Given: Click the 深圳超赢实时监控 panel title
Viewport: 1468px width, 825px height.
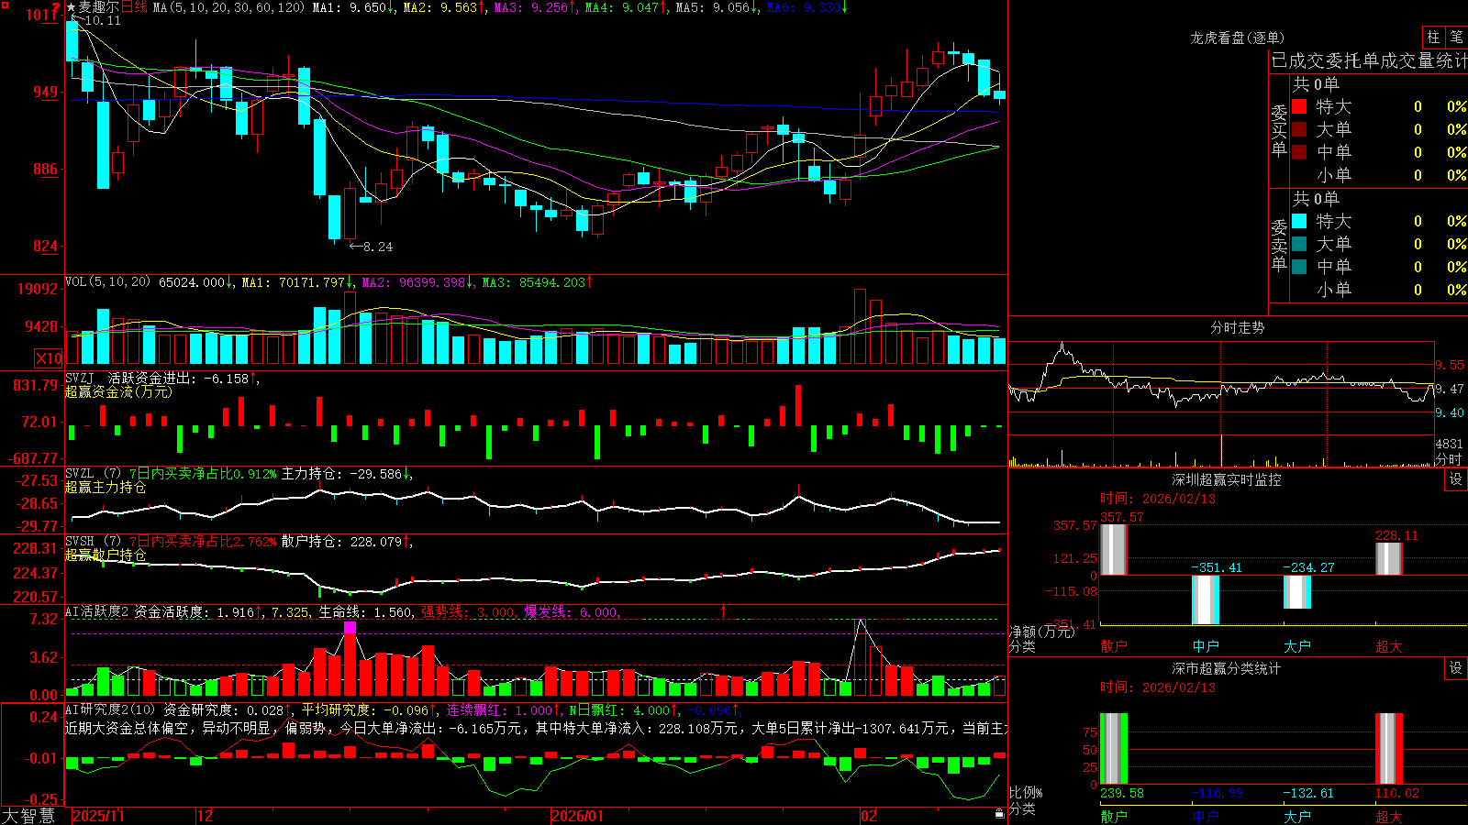Looking at the screenshot, I should [x=1226, y=479].
